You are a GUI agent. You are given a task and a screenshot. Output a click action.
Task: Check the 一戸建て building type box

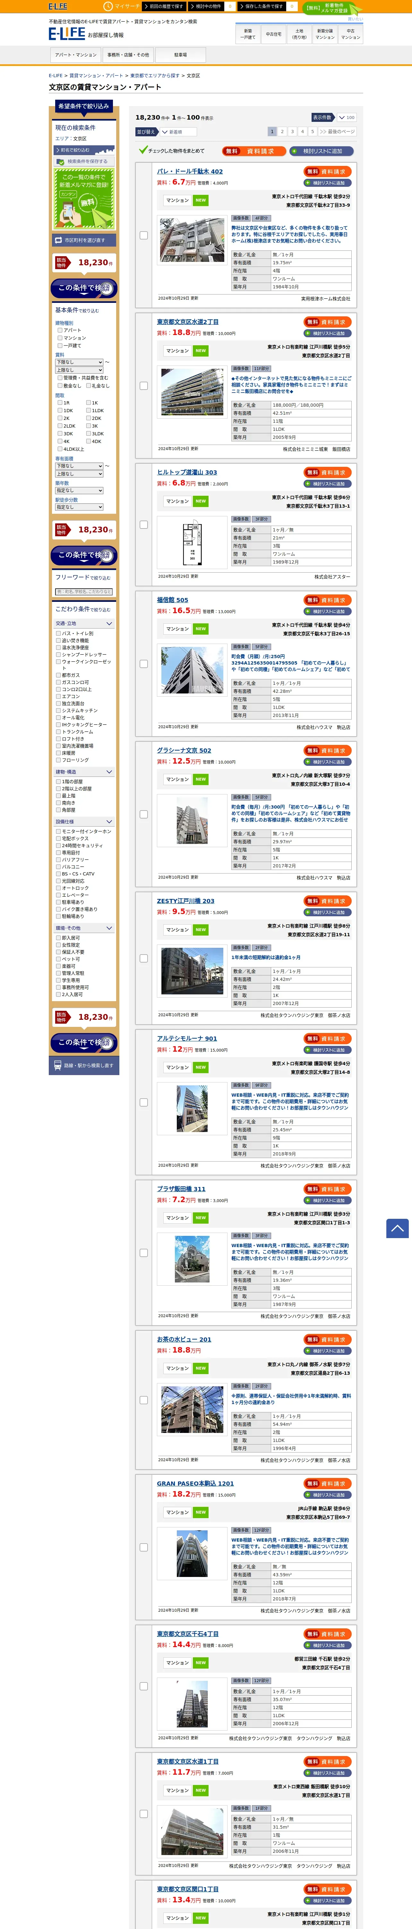click(x=60, y=345)
